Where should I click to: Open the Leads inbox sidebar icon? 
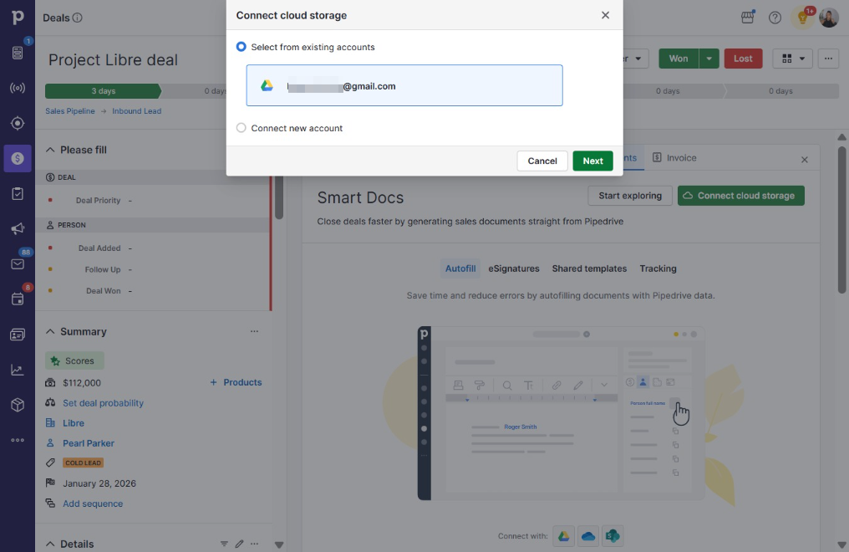(x=18, y=53)
